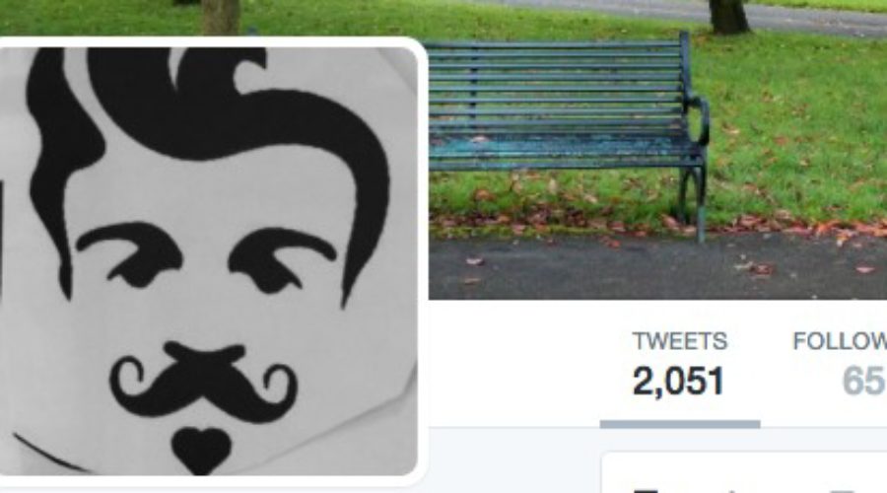Click the heart-shaped goatee in the avatar

pyautogui.click(x=201, y=451)
